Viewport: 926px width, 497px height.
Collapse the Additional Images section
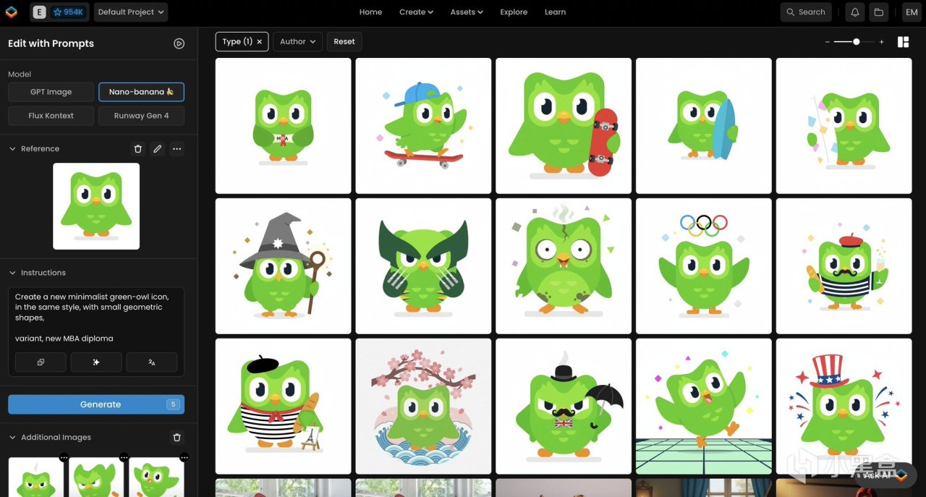(12, 437)
